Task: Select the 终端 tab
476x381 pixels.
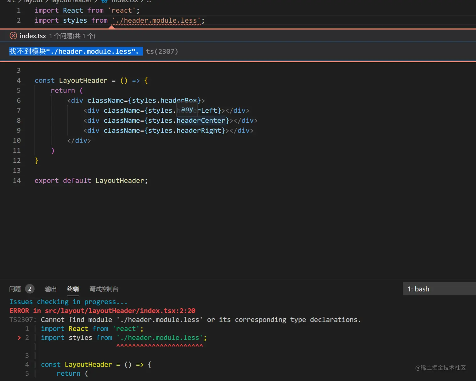Action: point(73,289)
